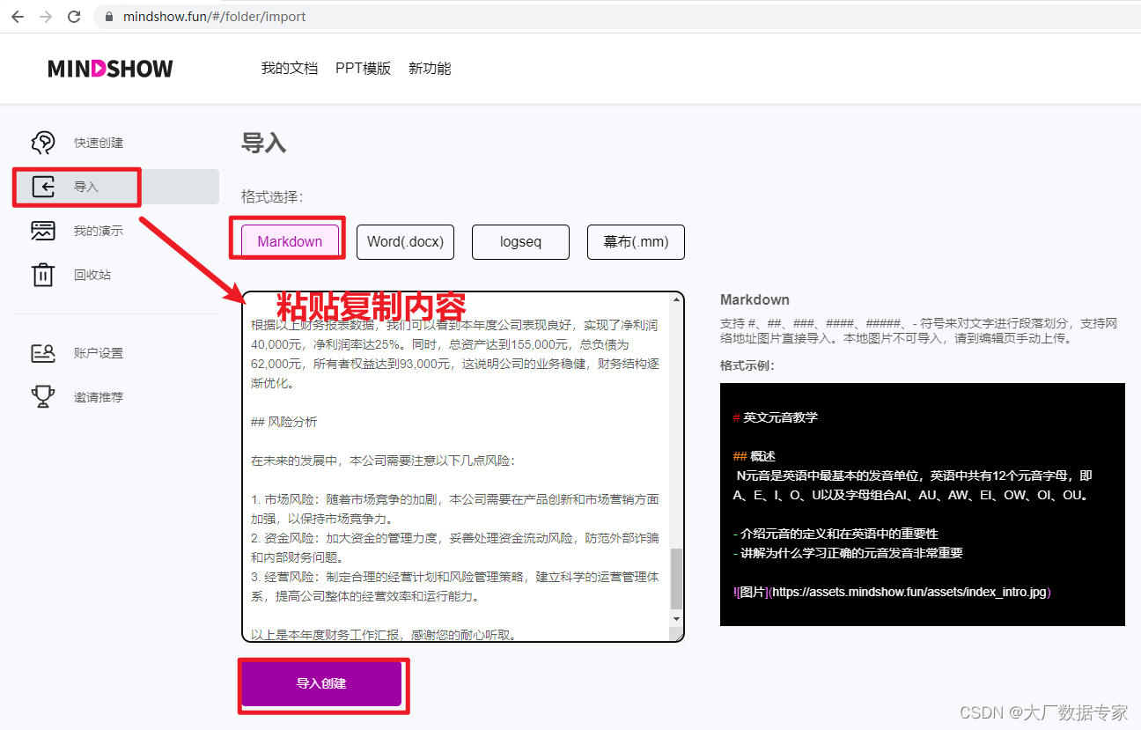Click the text area scrollbar thumb
Image resolution: width=1141 pixels, height=730 pixels.
click(676, 579)
